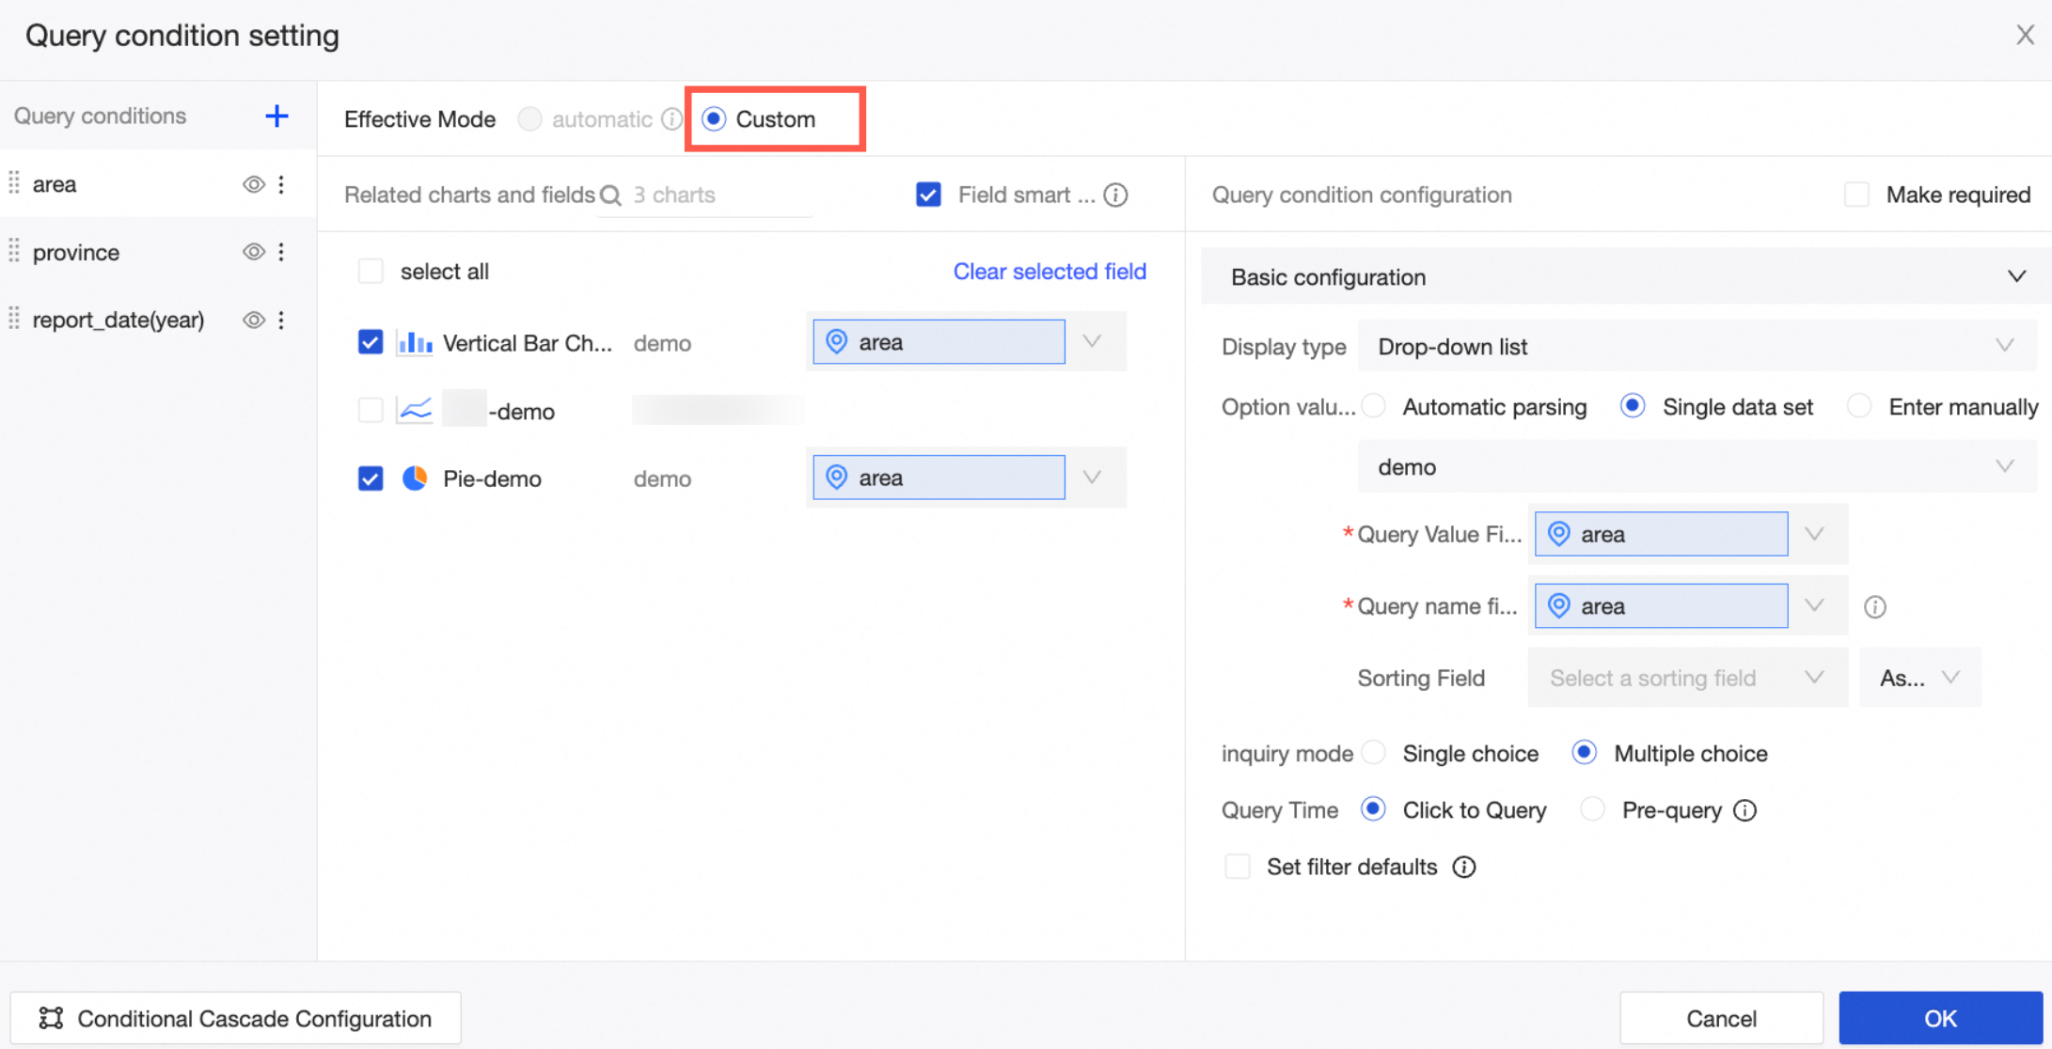Select report_date(year) query condition
The image size is (2052, 1049).
[118, 320]
